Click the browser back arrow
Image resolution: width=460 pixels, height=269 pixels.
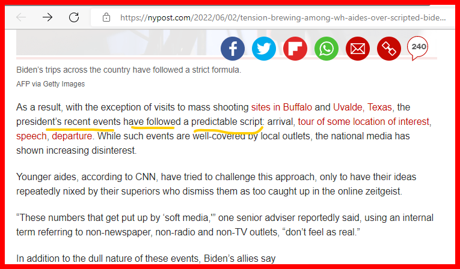pyautogui.click(x=22, y=17)
